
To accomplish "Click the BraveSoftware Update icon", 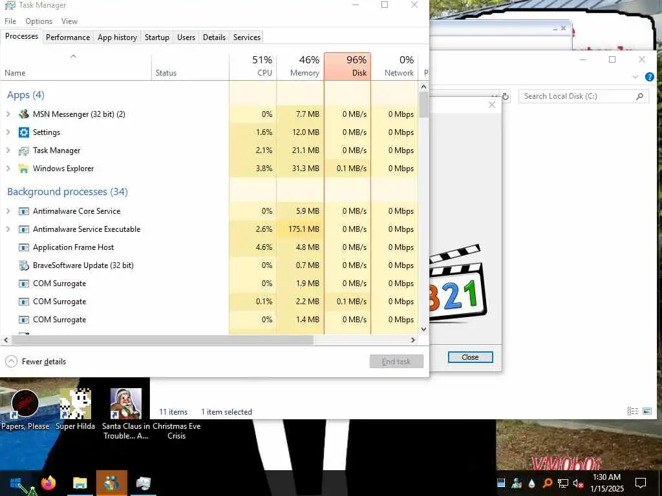I will coord(24,265).
